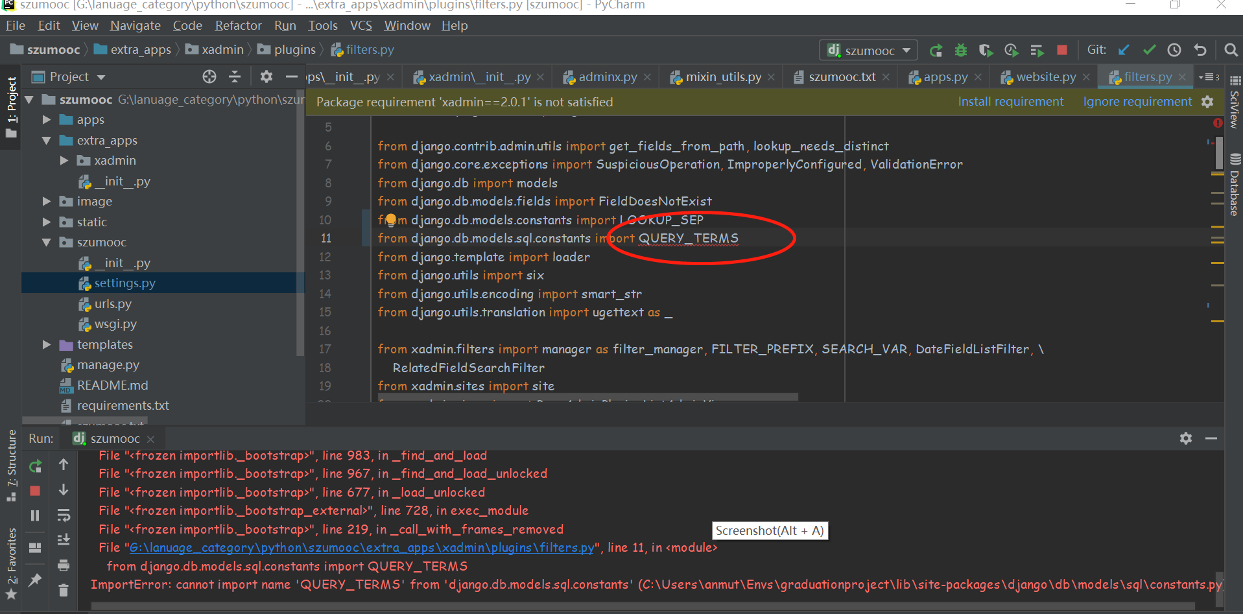Collapse the extra_apps folder

coord(47,140)
